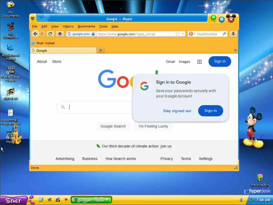273x205 pixels.
Task: Click the magnifier icon in Google search box
Action: coord(63,107)
